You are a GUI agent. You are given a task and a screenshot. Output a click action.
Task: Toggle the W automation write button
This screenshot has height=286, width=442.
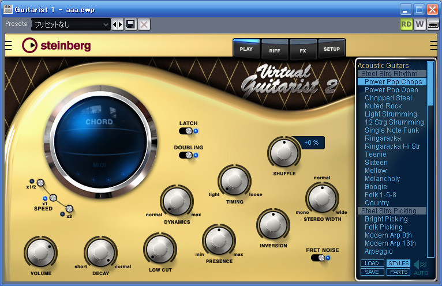(x=419, y=24)
